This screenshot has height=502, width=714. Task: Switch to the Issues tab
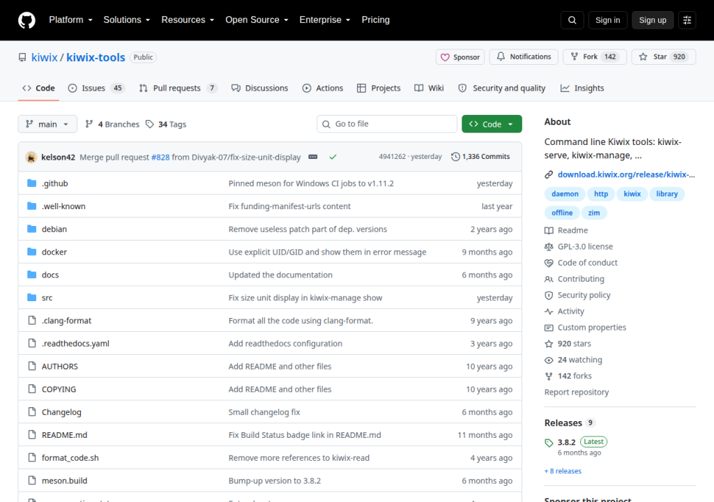tap(96, 88)
